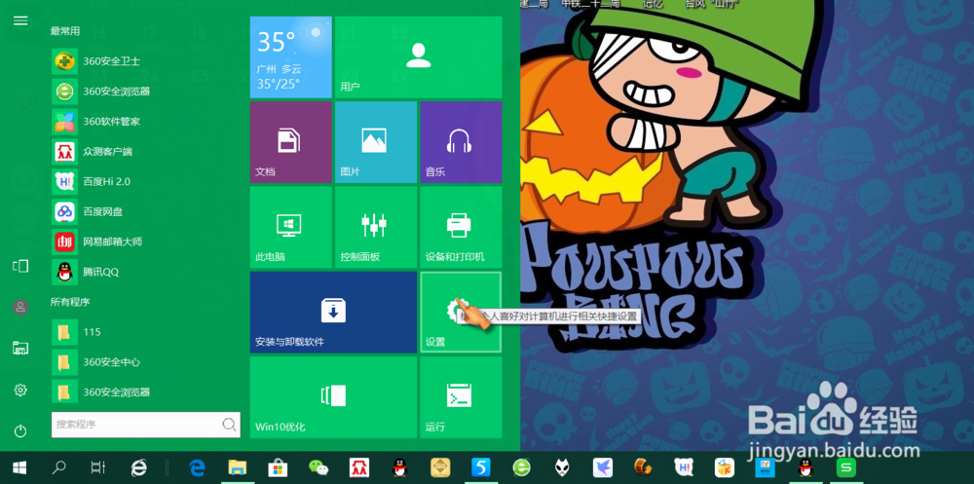The image size is (974, 484).
Task: Click the Windows Start button on the taskbar
Action: click(x=19, y=467)
